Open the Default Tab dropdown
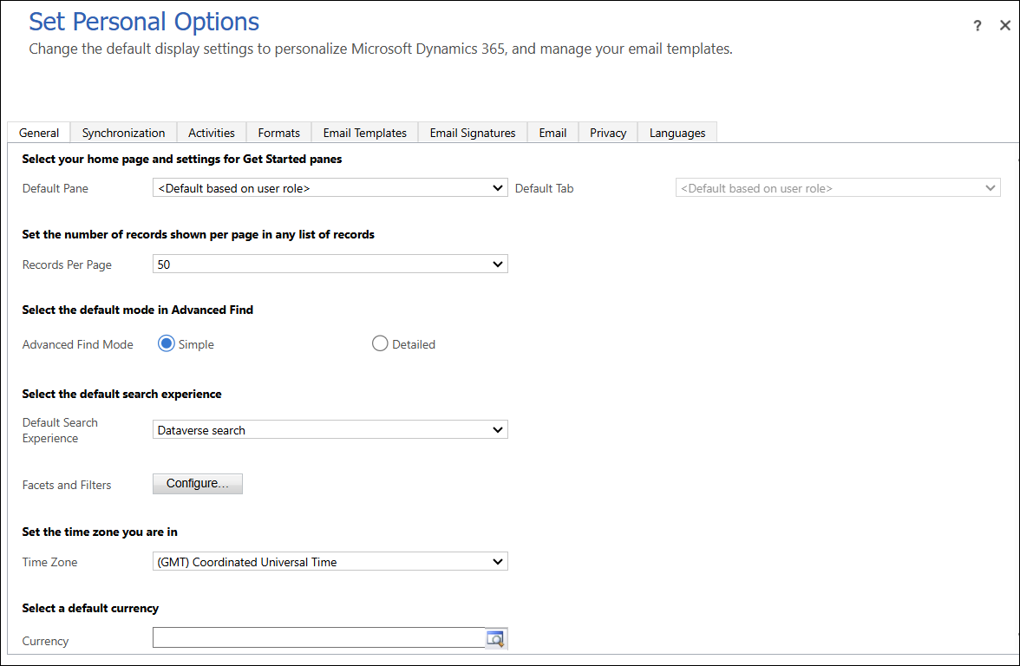Image resolution: width=1020 pixels, height=666 pixels. tap(838, 187)
